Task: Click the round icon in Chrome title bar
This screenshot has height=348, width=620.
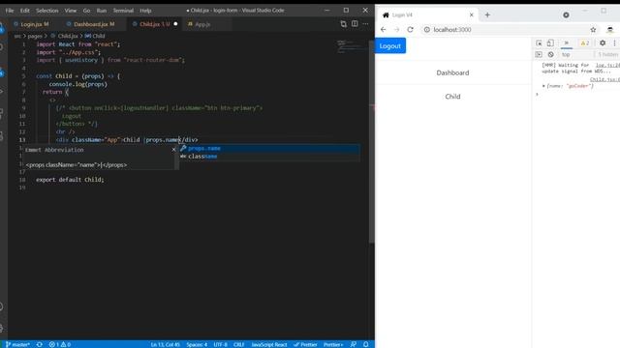Action: coord(566,15)
